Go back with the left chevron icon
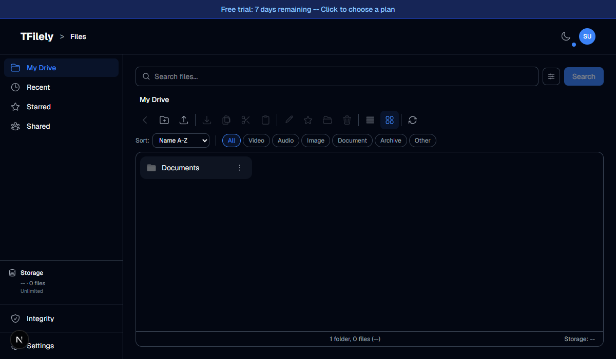This screenshot has width=616, height=359. click(145, 120)
